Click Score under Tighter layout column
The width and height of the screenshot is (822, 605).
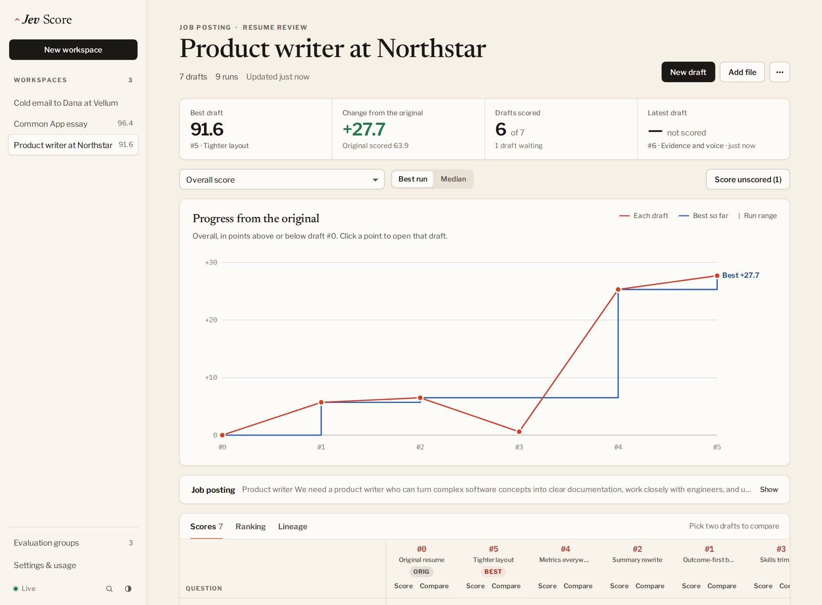pyautogui.click(x=475, y=586)
